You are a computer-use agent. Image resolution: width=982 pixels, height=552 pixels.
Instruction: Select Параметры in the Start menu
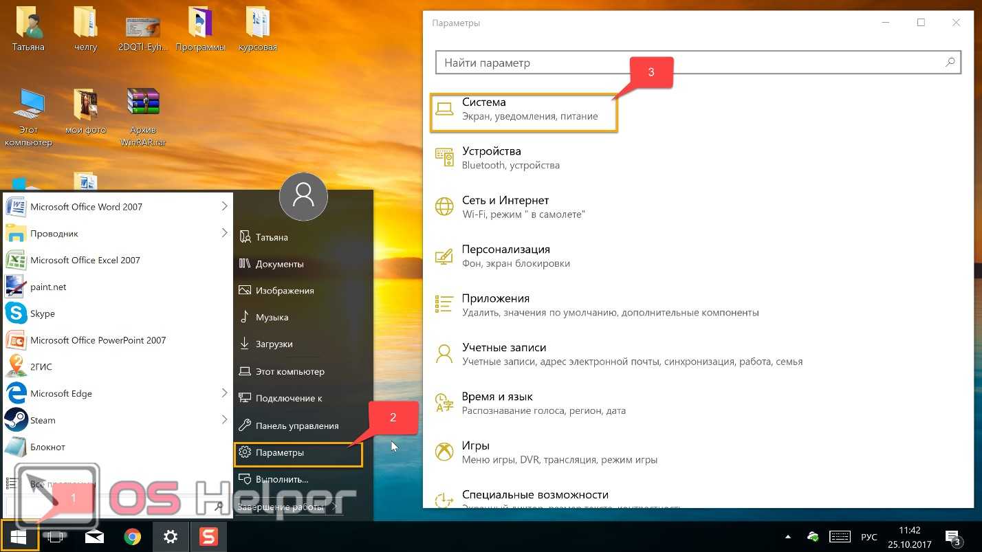pyautogui.click(x=280, y=453)
